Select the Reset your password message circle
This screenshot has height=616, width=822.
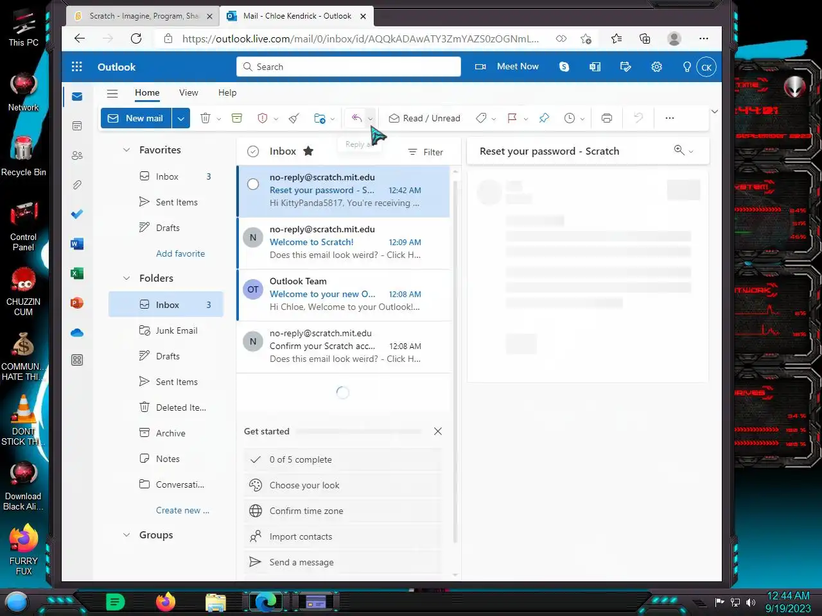(x=253, y=184)
